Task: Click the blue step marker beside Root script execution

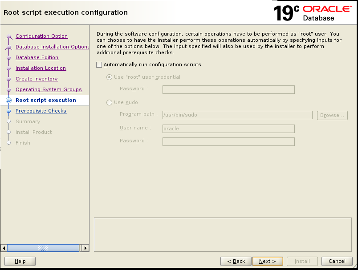Action: pos(8,100)
